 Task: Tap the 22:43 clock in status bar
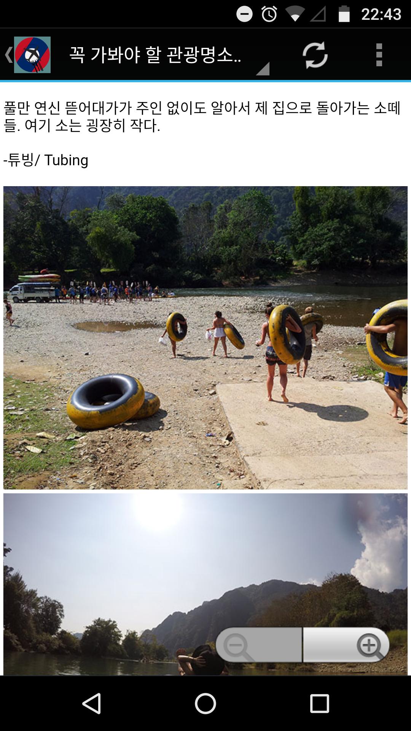pos(381,14)
